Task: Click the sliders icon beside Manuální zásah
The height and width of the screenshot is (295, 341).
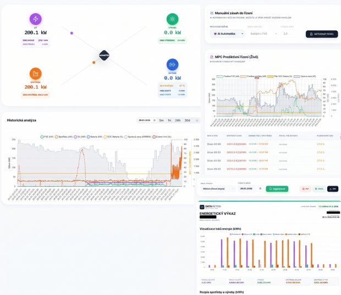Action: coord(212,13)
